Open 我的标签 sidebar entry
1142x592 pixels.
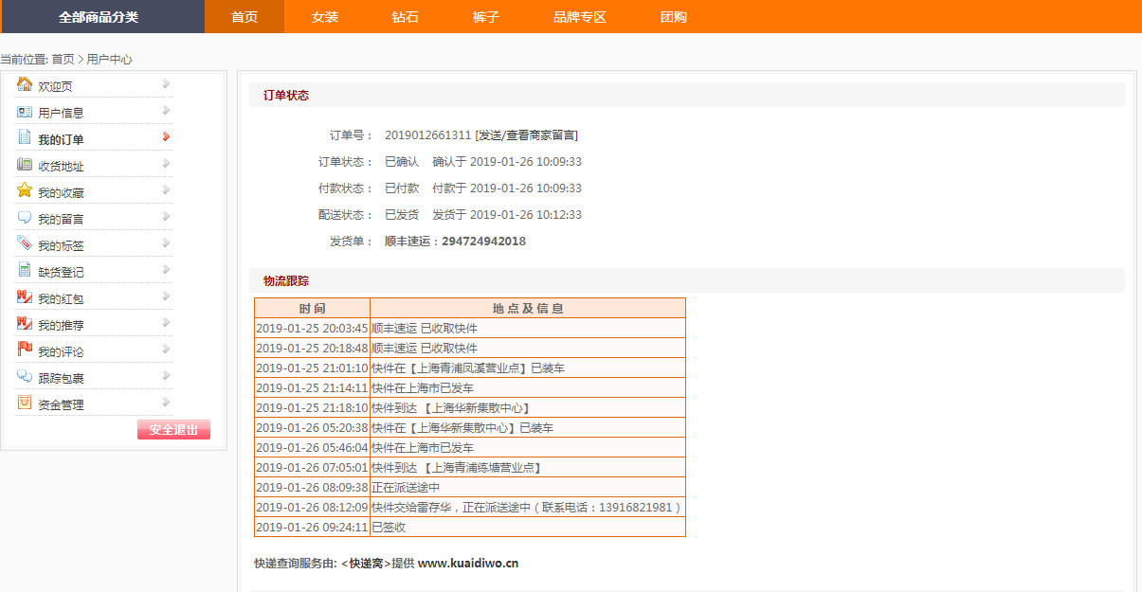(x=61, y=245)
